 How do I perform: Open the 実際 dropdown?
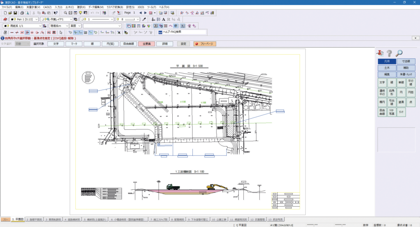coord(75,26)
